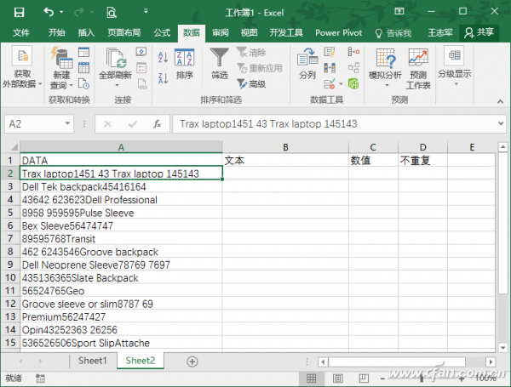Switch to Page Break Preview icon
The height and width of the screenshot is (387, 511).
(364, 378)
